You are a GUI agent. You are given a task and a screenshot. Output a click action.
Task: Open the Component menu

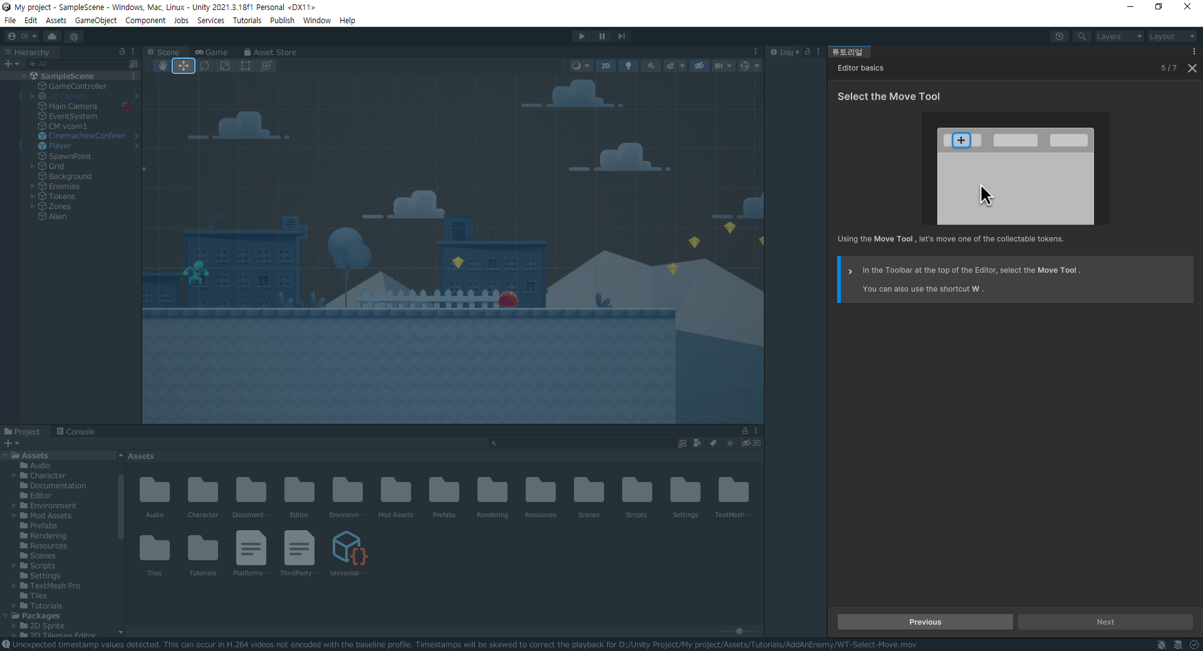coord(145,20)
